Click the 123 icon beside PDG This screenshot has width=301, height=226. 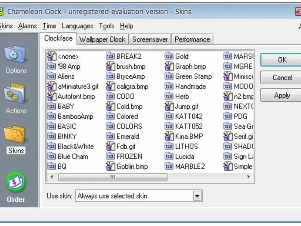point(228,116)
